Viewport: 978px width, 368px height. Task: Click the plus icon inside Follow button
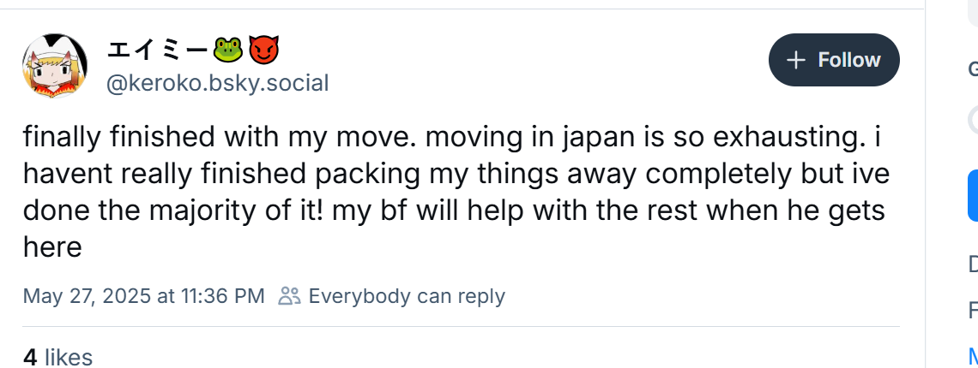796,61
